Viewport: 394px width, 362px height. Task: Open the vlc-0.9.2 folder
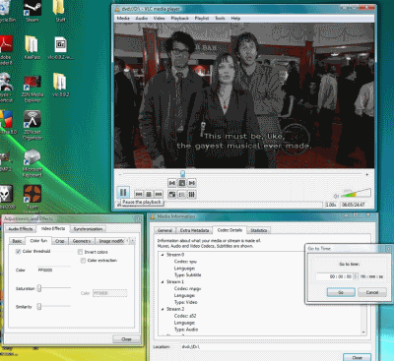pyautogui.click(x=60, y=85)
